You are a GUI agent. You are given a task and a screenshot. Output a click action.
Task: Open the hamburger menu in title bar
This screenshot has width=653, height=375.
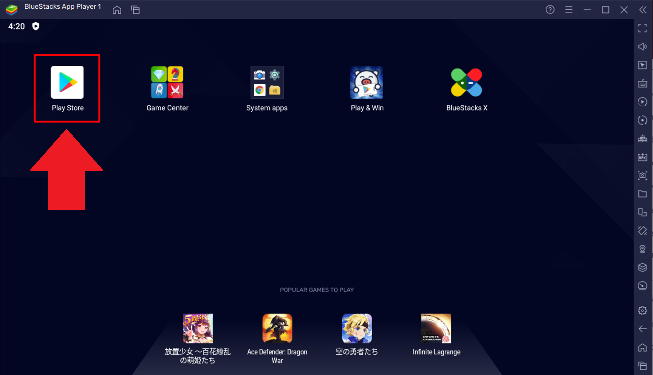[x=569, y=10]
